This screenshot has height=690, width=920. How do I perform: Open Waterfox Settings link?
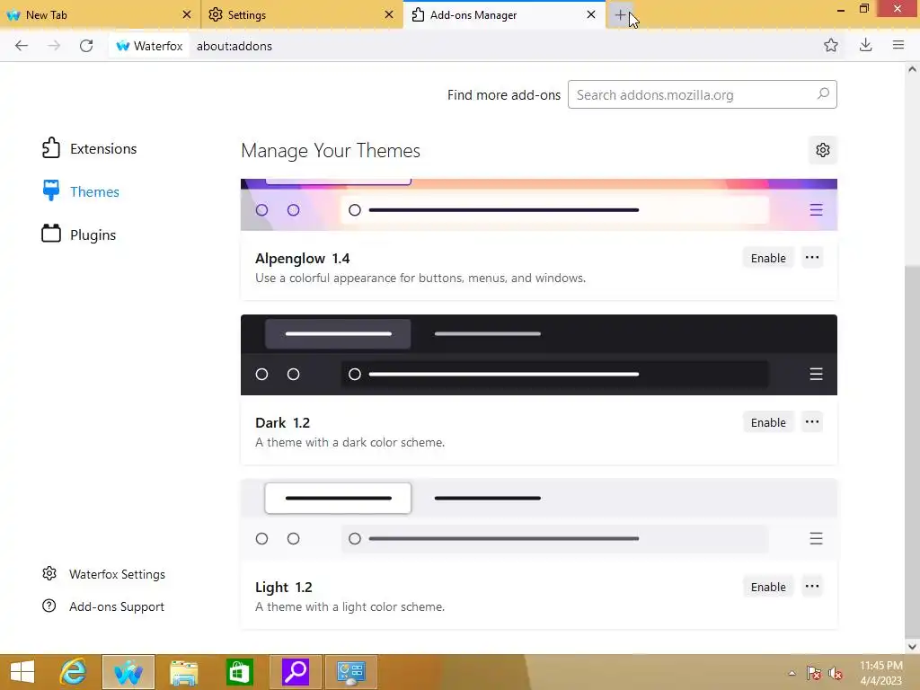(x=103, y=574)
